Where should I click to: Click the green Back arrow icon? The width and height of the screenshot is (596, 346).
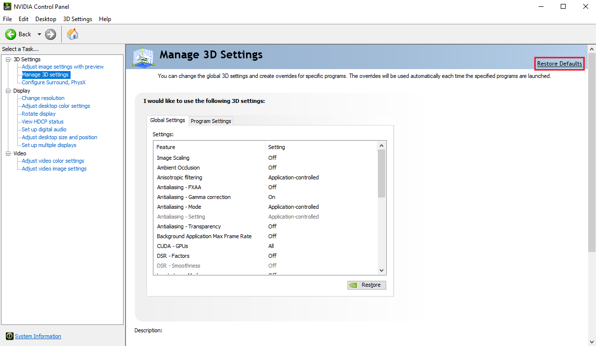(x=11, y=34)
